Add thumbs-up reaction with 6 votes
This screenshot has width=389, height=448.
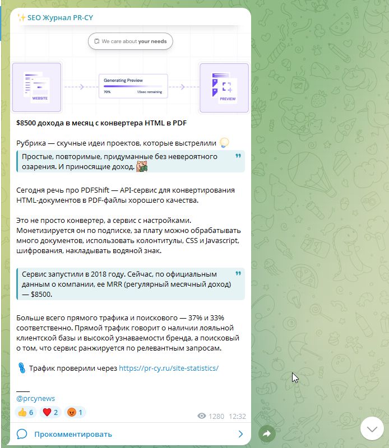click(25, 412)
